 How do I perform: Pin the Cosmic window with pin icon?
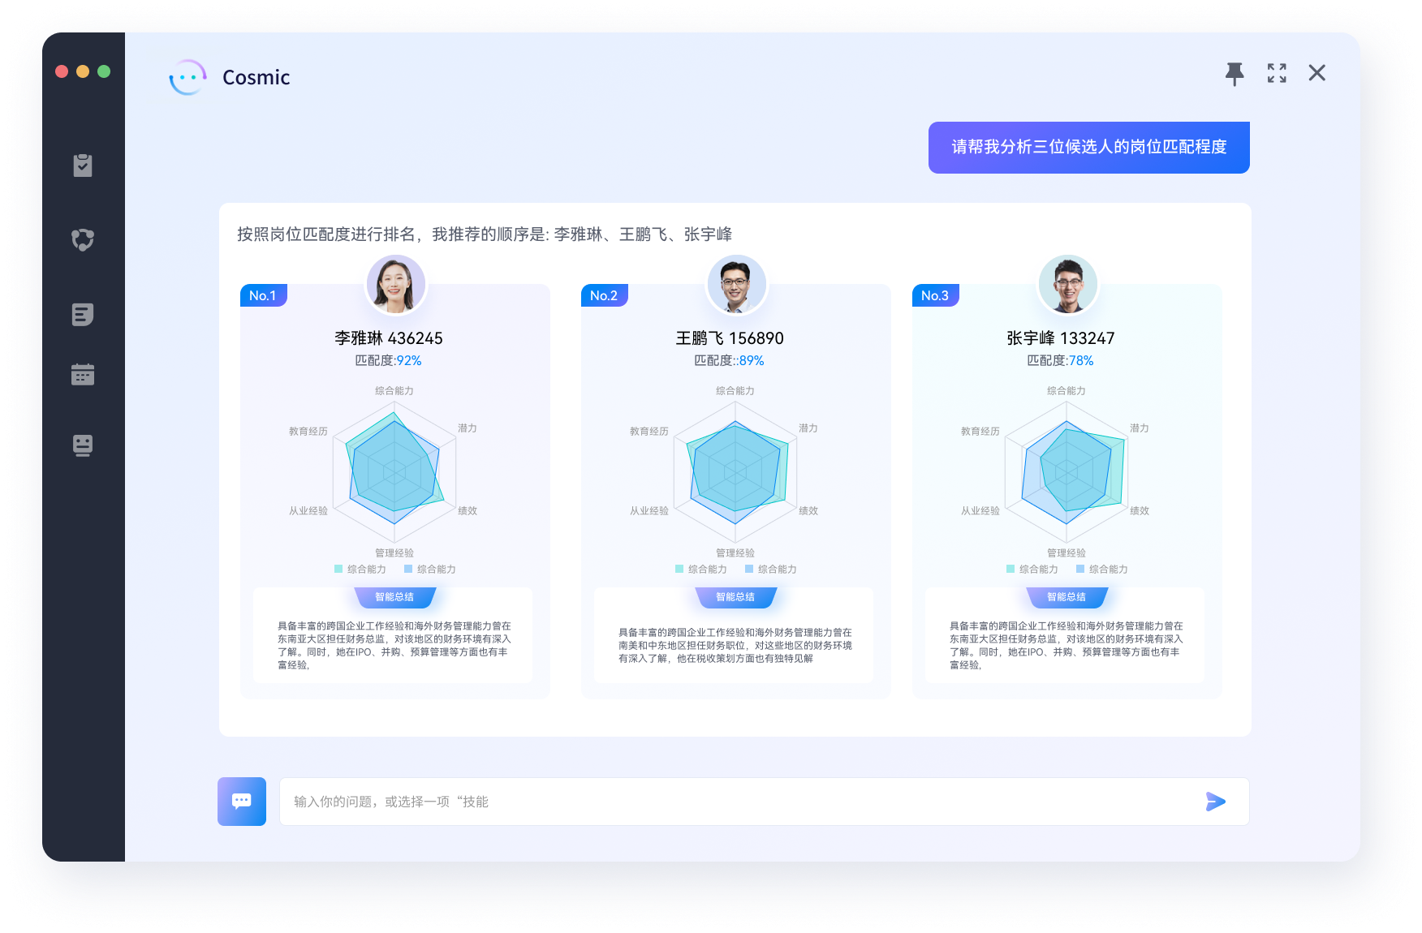click(1235, 74)
